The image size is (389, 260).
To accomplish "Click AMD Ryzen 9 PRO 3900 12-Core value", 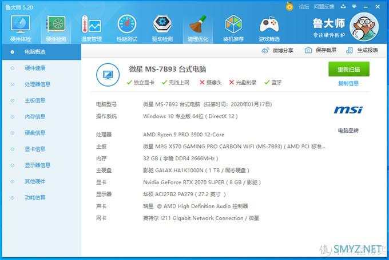I will (x=184, y=135).
